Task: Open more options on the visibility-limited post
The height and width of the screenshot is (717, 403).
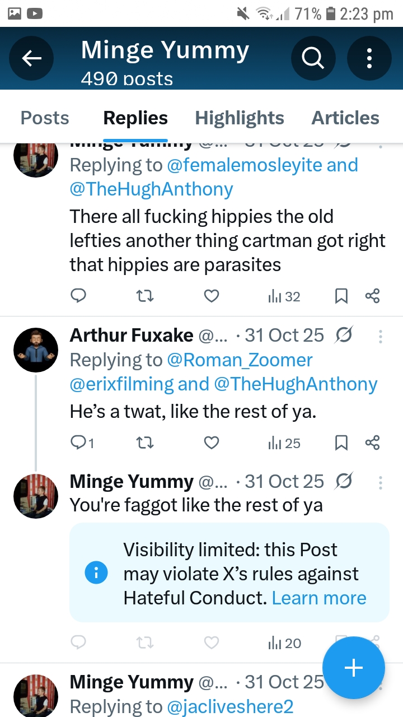Action: click(380, 482)
